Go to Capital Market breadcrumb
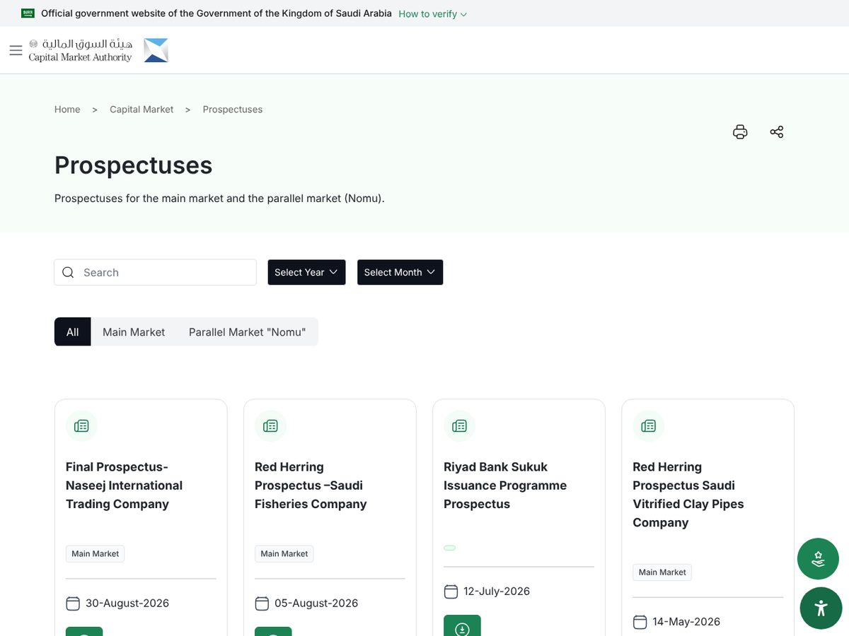The image size is (849, 636). coord(141,110)
